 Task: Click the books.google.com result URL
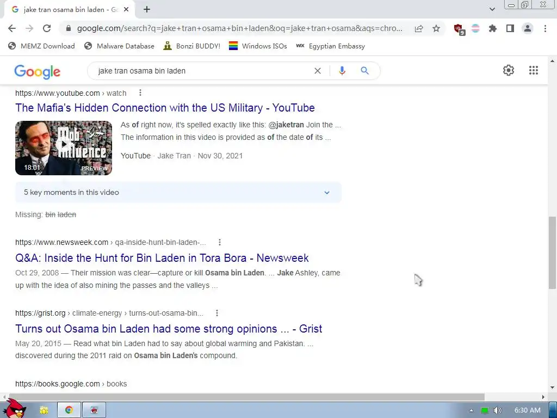tap(71, 384)
